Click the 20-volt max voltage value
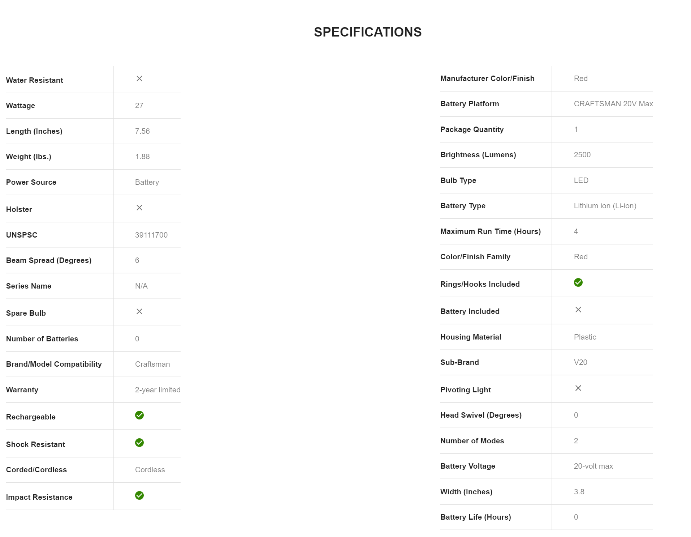This screenshot has height=537, width=691. pyautogui.click(x=593, y=466)
